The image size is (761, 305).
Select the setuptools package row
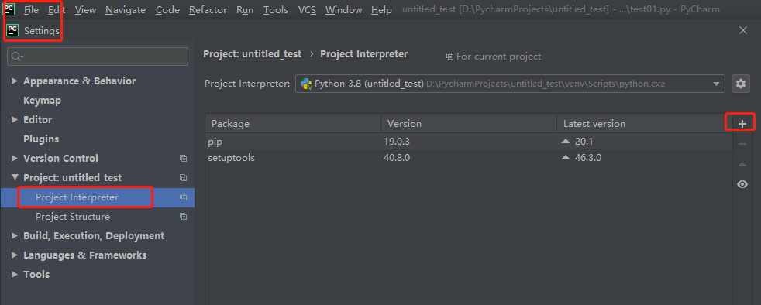(x=468, y=158)
